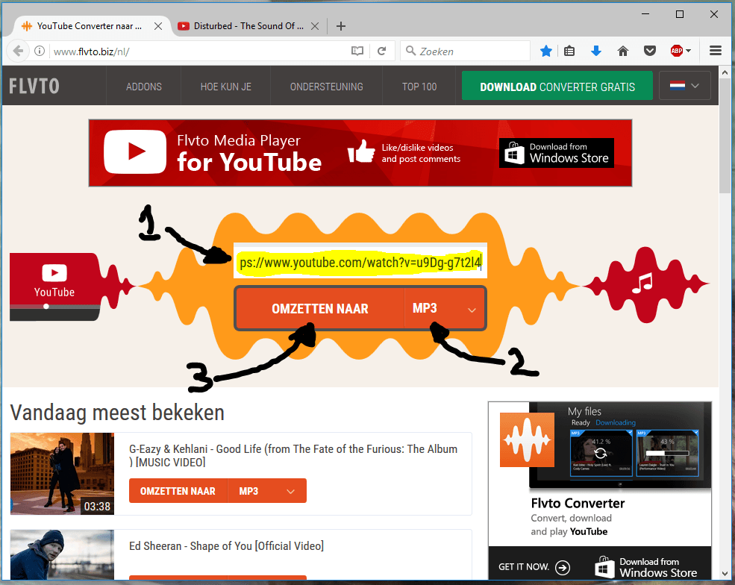Image resolution: width=735 pixels, height=585 pixels.
Task: Open HOE KUN JE menu item
Action: click(x=226, y=87)
